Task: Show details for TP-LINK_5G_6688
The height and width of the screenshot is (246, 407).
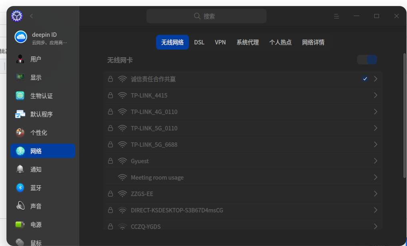Action: pos(376,144)
